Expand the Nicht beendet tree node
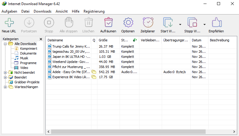 tap(5, 72)
